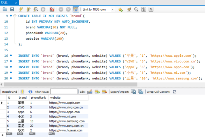
Task: Close the DQL tab
Action: click(16, 3)
